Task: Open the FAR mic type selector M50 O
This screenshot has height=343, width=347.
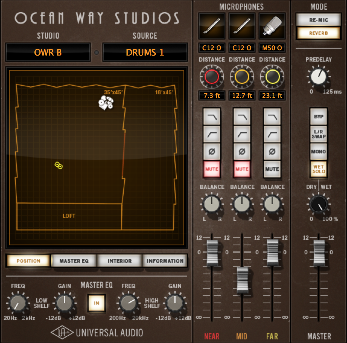Action: pyautogui.click(x=272, y=48)
